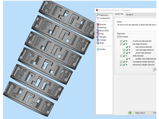Viewport: 159px width, 119px height.
Task: Select the Combined Fix icon
Action: click(97, 18)
